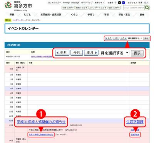Select the black background color circle

119,3
